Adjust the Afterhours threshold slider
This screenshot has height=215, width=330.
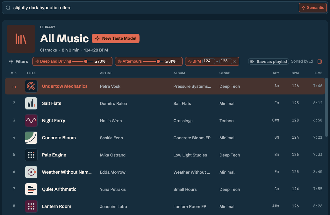tap(158, 61)
